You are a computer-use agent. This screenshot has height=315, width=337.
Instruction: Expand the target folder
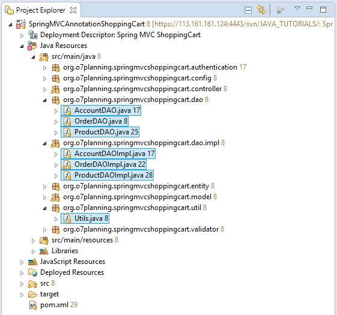point(22,295)
